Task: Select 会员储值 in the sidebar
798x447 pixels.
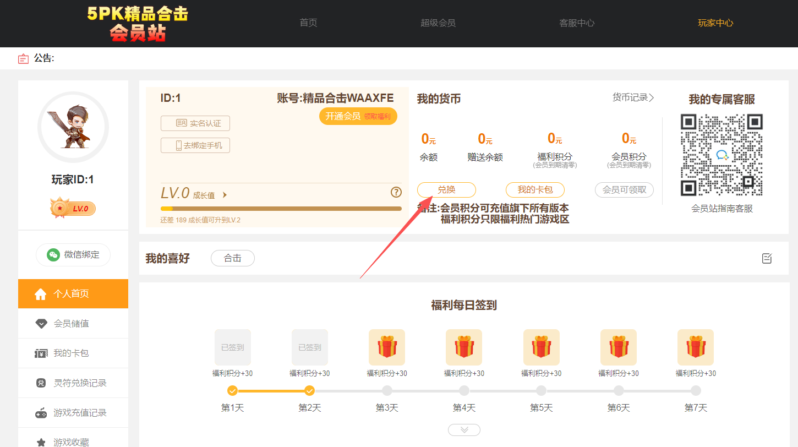Action: click(x=72, y=324)
